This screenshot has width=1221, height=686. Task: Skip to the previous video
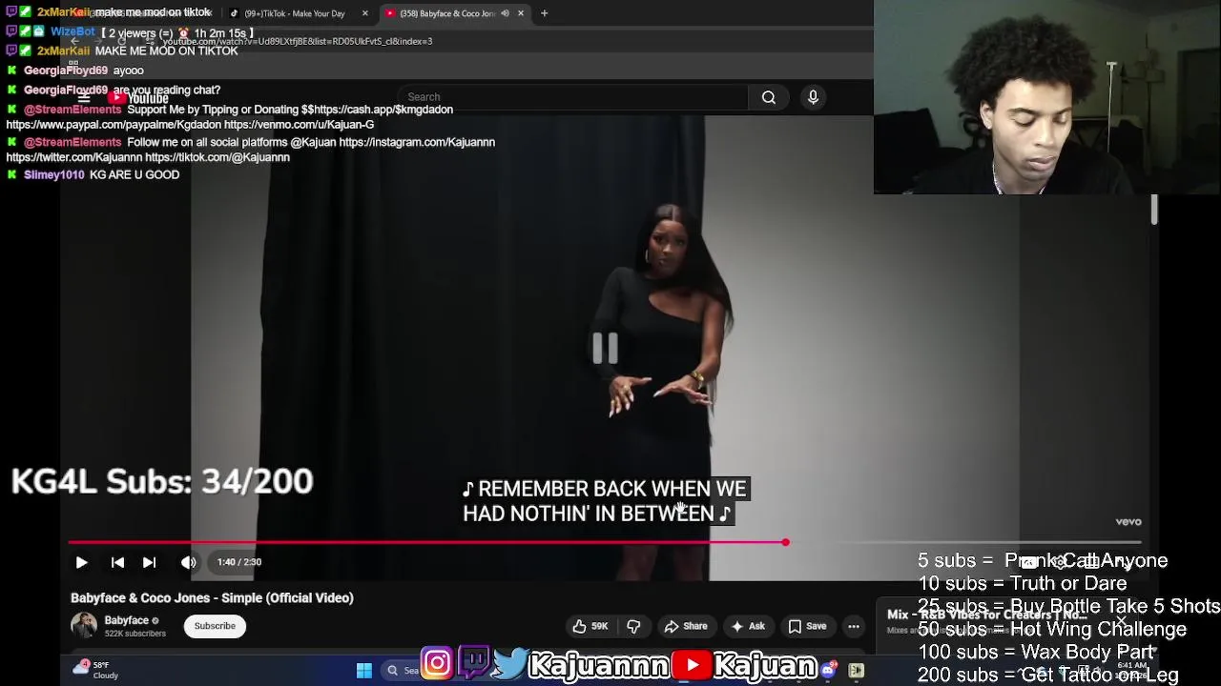pos(117,562)
